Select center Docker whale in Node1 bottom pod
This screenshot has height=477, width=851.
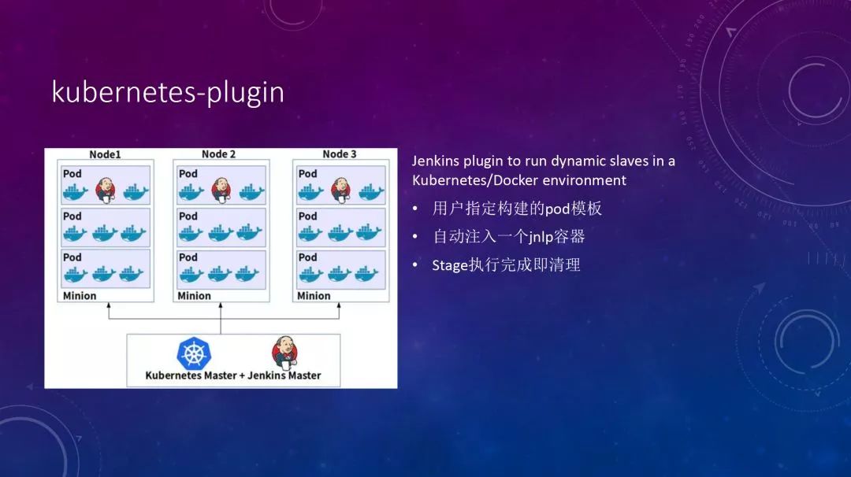coord(104,274)
